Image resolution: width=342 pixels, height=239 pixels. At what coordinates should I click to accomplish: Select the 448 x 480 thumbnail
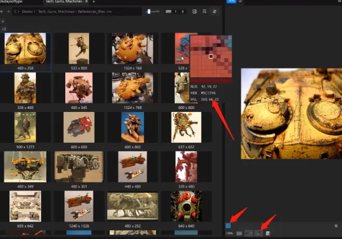pos(133,167)
